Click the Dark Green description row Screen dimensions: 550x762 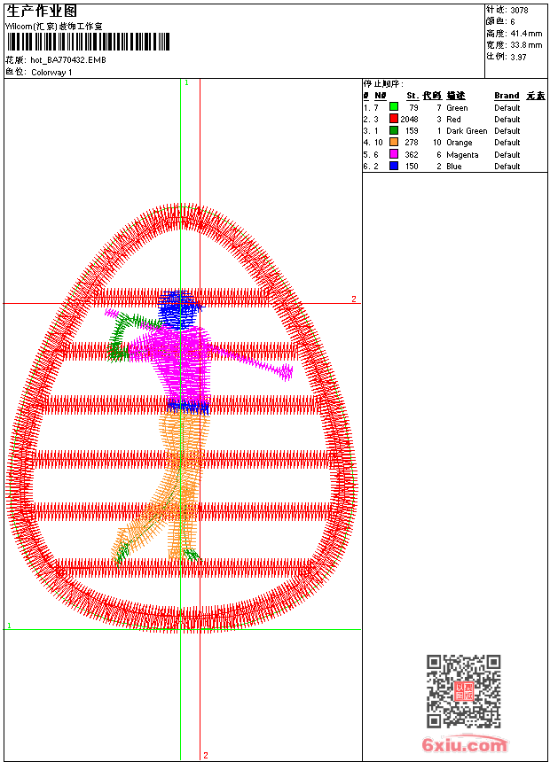(467, 131)
